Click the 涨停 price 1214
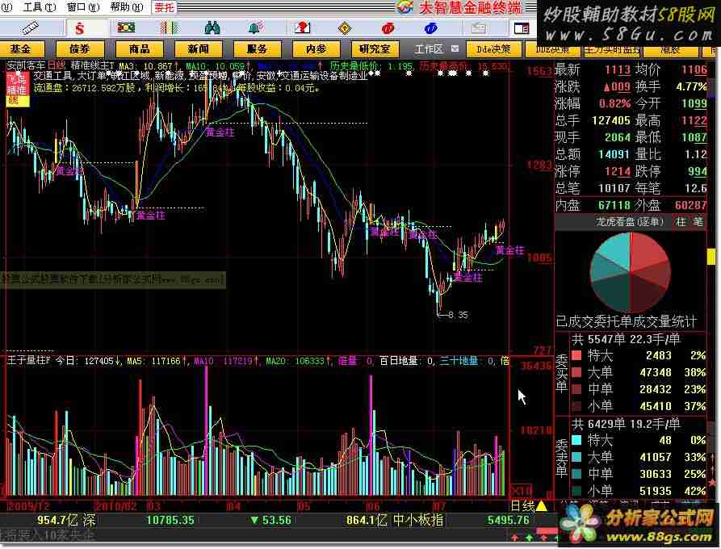Viewport: 721px width, 549px height. (x=618, y=171)
